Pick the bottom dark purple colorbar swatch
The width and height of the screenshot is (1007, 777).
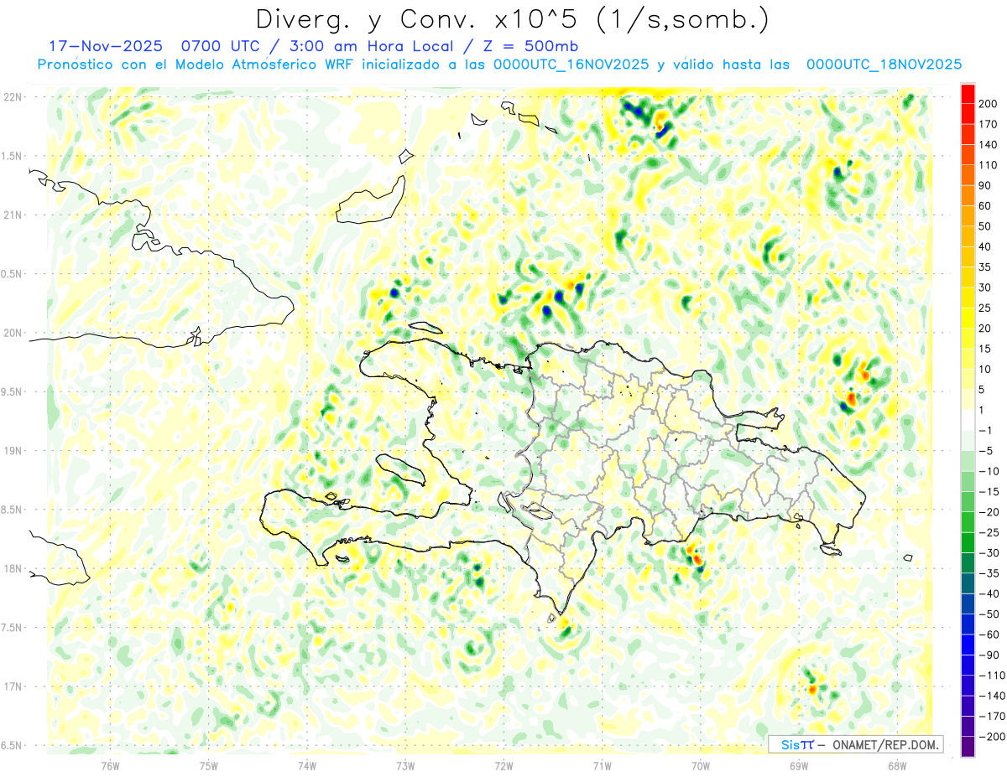coord(968,747)
